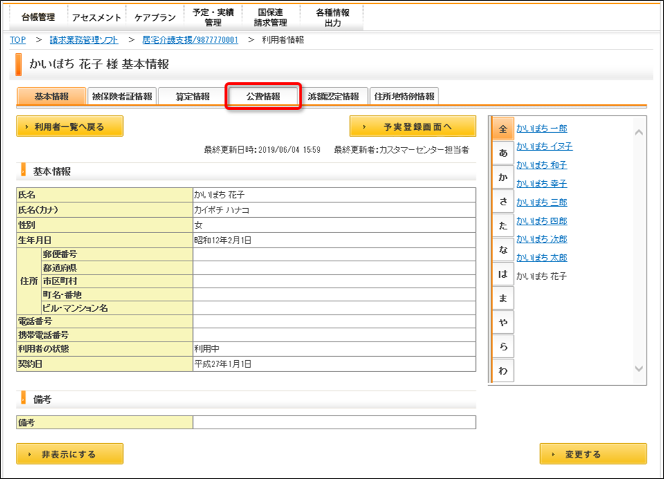The image size is (664, 479).
Task: Filter users by さ row
Action: (503, 201)
